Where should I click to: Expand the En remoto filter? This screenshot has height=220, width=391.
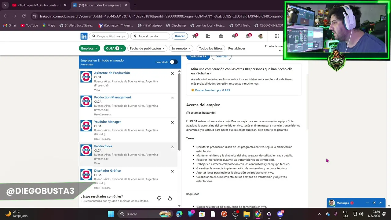(181, 48)
